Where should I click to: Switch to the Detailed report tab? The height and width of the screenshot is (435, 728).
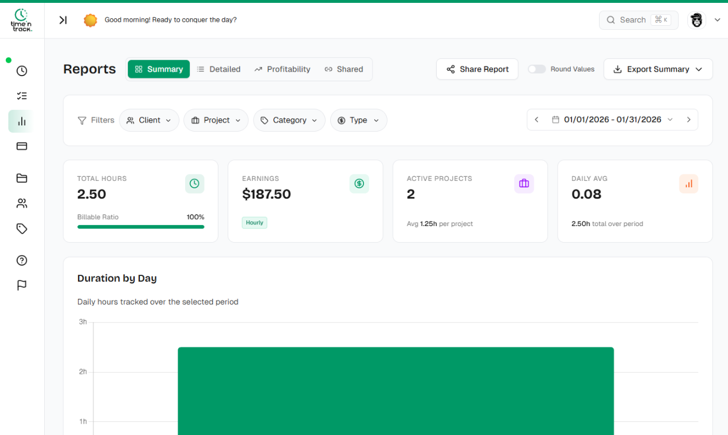click(218, 69)
